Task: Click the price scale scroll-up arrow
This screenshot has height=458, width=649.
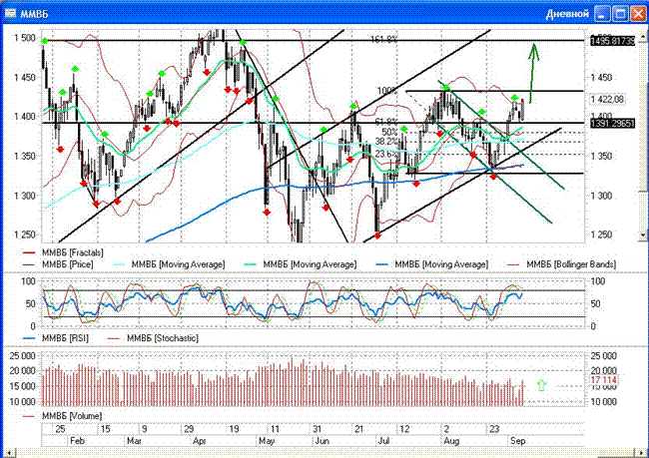Action: (643, 36)
